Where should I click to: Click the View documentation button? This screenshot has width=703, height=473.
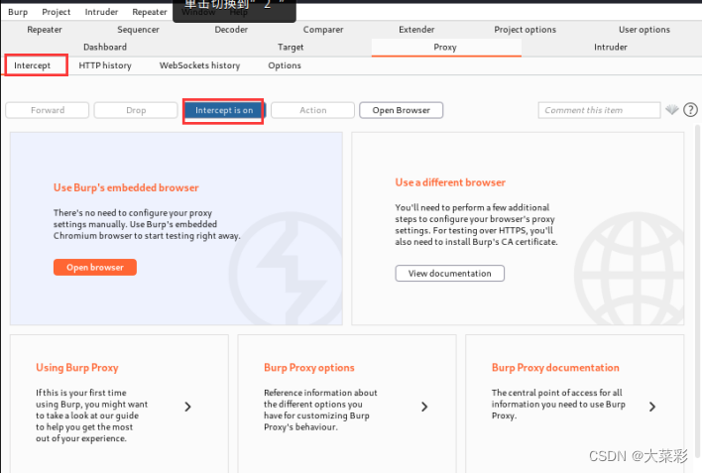point(450,274)
